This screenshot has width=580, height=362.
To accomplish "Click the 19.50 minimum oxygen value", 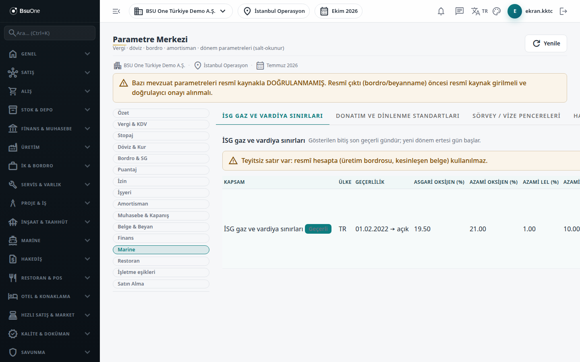I will [x=422, y=229].
